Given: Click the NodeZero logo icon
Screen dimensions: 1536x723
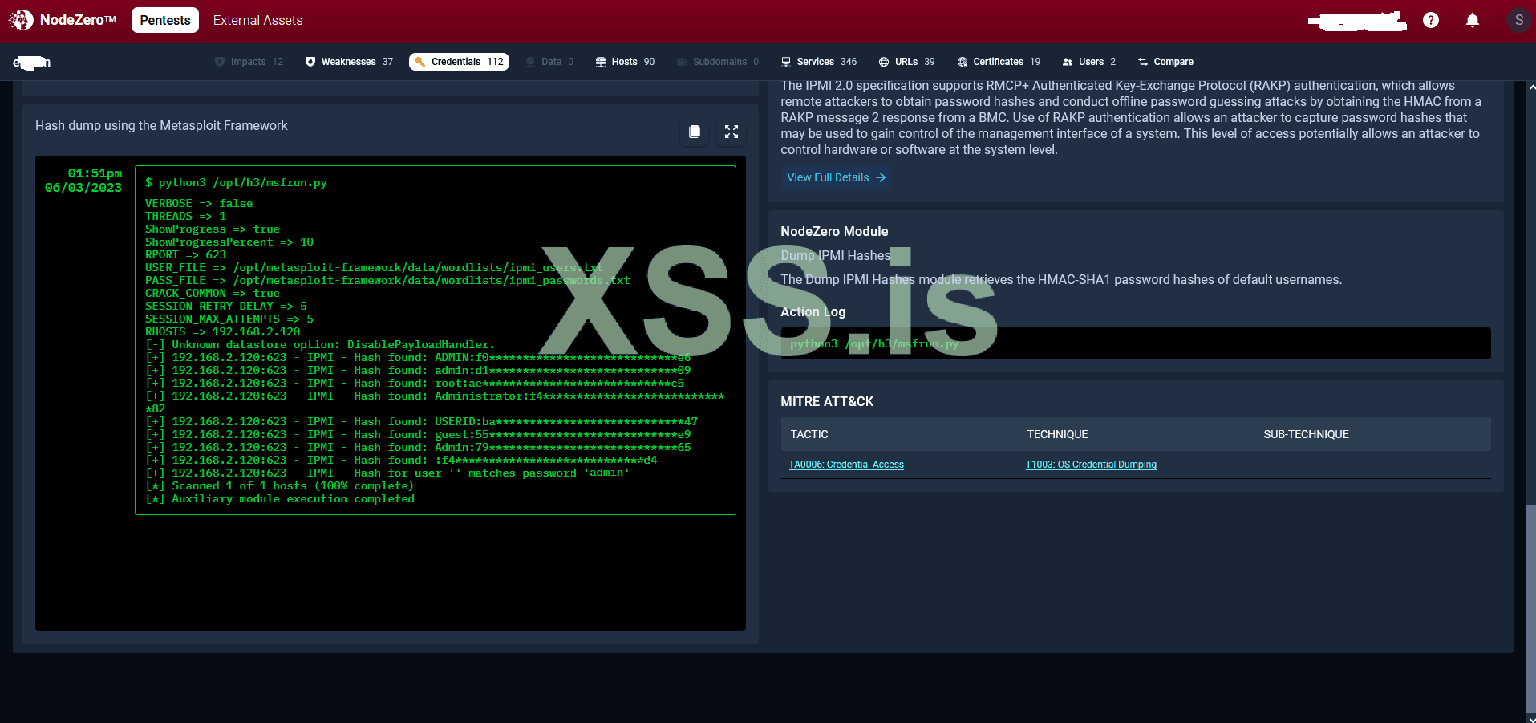Looking at the screenshot, I should click(x=21, y=20).
